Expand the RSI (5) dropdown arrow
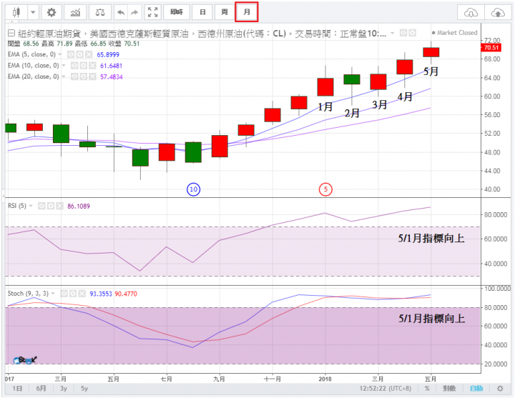The width and height of the screenshot is (515, 398). [31, 206]
